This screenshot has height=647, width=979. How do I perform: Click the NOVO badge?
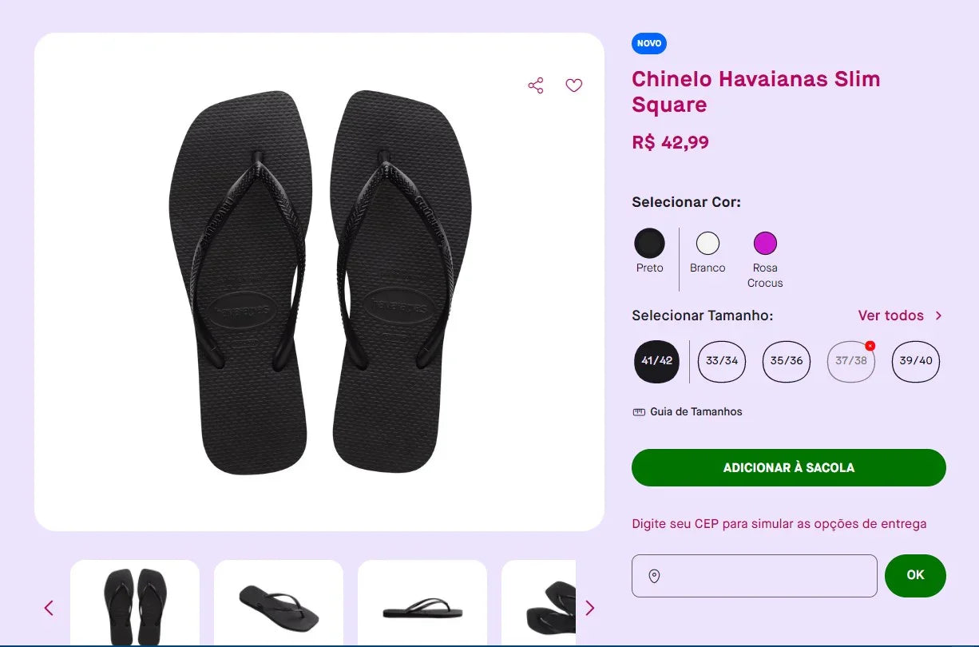point(648,43)
